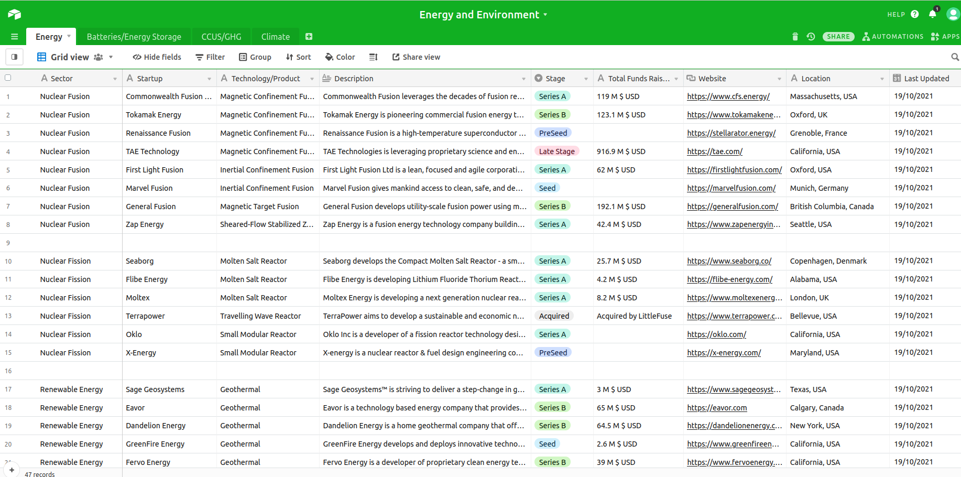Open the Color options
The image size is (961, 477).
(x=340, y=57)
